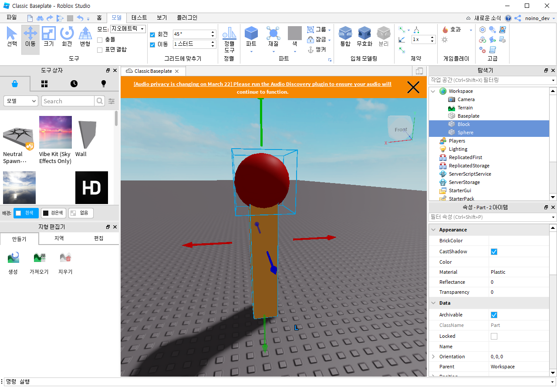
Task: Click the Toolbox search magnifier button
Action: click(x=100, y=101)
